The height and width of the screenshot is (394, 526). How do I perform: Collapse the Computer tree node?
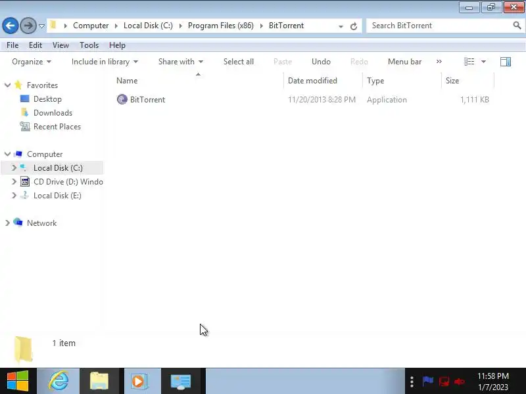tap(7, 154)
